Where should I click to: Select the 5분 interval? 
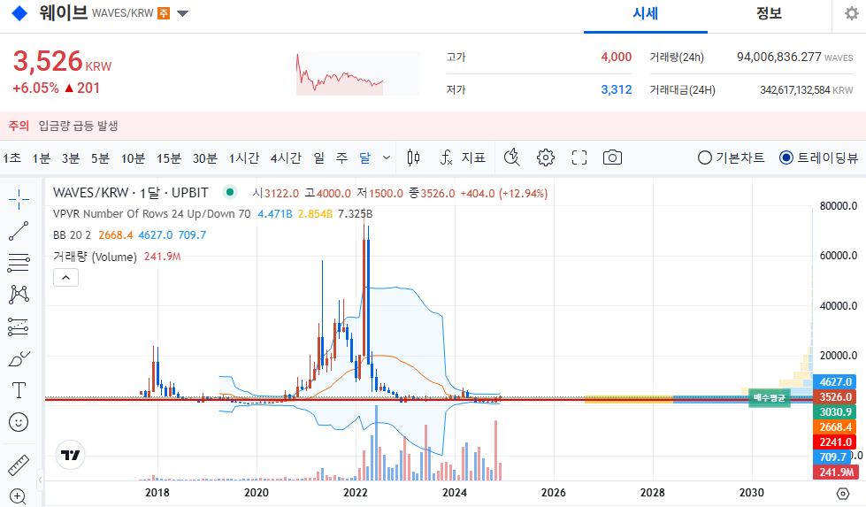[x=100, y=158]
